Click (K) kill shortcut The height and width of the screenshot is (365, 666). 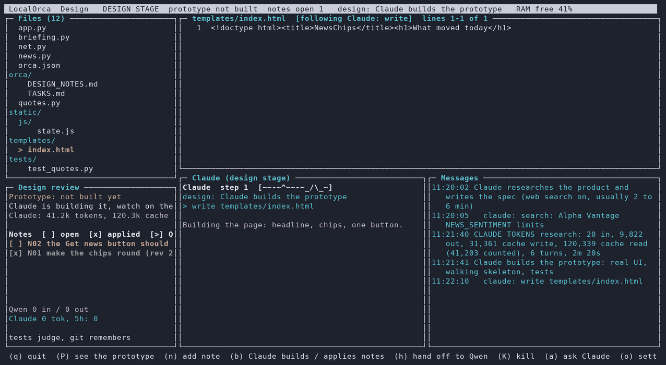[x=516, y=356]
